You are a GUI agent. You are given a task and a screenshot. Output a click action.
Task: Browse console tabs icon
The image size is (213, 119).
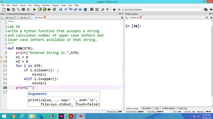pyautogui.click(x=126, y=18)
